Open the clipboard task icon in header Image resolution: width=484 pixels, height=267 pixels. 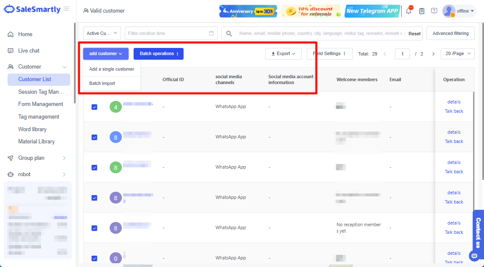[x=421, y=11]
